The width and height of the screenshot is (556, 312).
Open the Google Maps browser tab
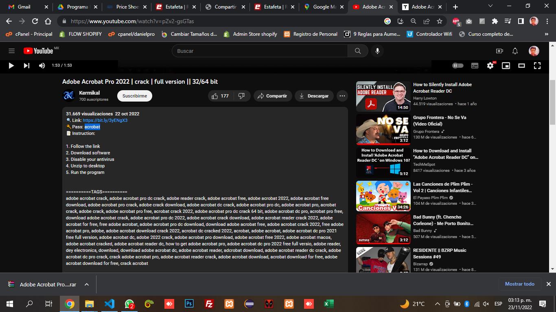pyautogui.click(x=324, y=7)
